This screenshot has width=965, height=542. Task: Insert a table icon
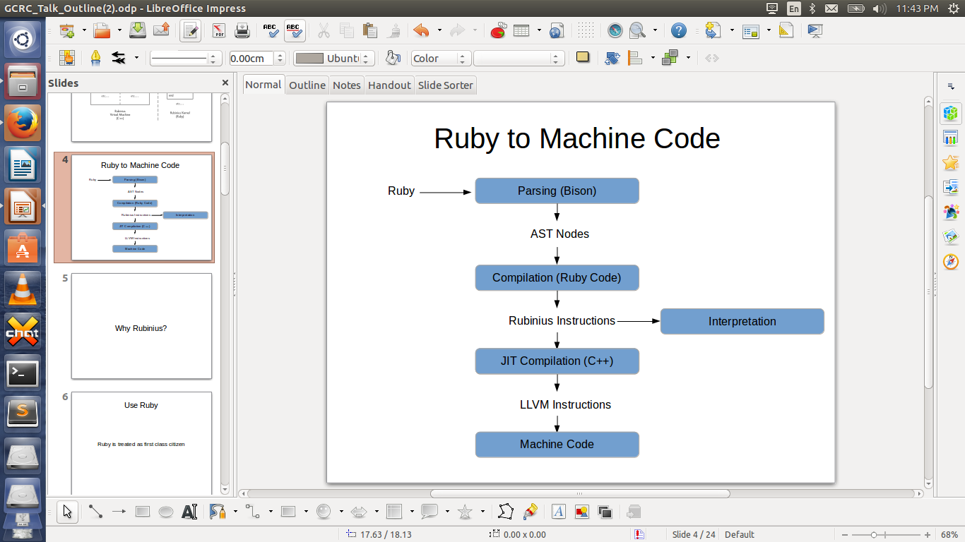point(521,30)
